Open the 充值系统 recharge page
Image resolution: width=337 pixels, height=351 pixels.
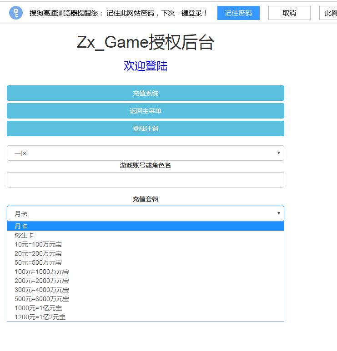point(146,93)
